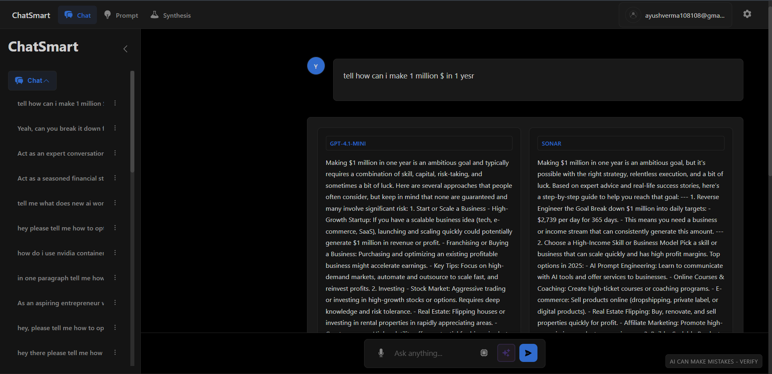Click the user avatar circle labeled Y
The width and height of the screenshot is (772, 374).
315,66
